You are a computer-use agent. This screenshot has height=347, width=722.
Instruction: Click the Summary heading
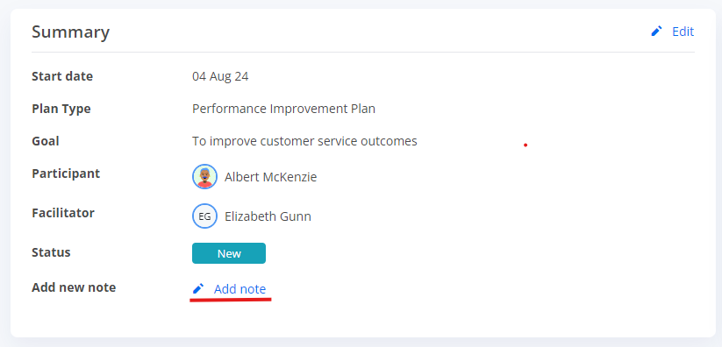pos(70,32)
